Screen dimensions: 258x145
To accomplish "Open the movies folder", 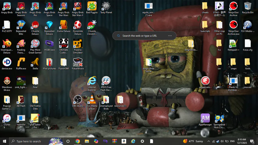I will tap(248, 82).
